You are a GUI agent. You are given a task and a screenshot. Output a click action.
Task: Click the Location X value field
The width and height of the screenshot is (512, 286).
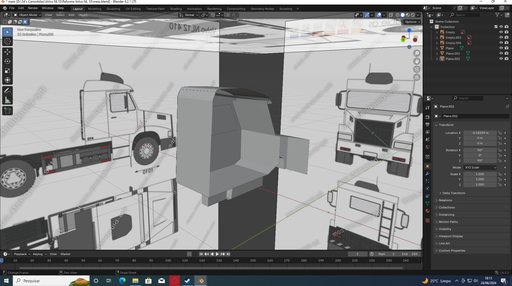(480, 133)
